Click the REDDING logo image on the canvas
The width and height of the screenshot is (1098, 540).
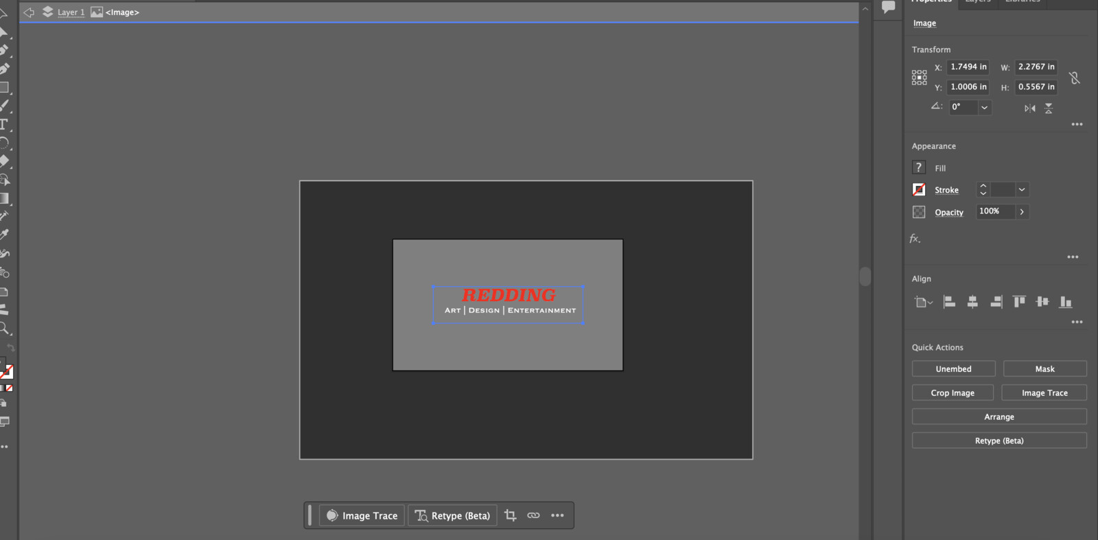tap(509, 305)
